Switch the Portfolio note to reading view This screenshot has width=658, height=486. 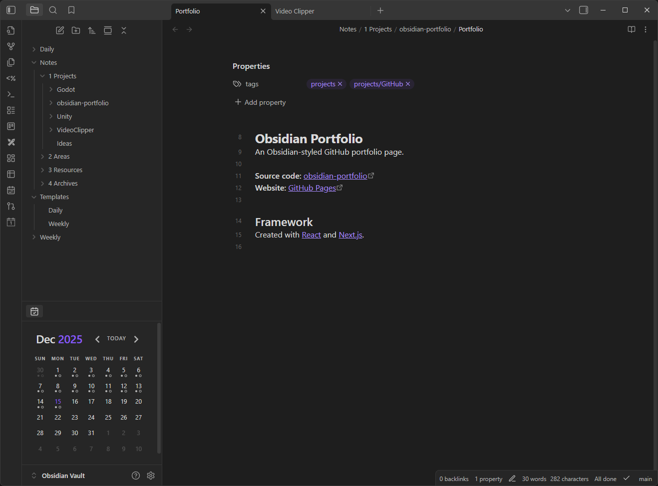coord(632,29)
